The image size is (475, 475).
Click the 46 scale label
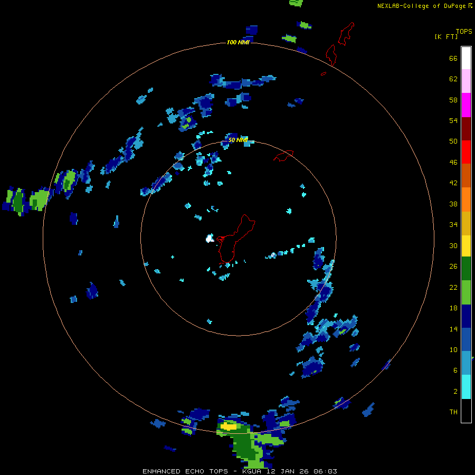click(x=453, y=162)
